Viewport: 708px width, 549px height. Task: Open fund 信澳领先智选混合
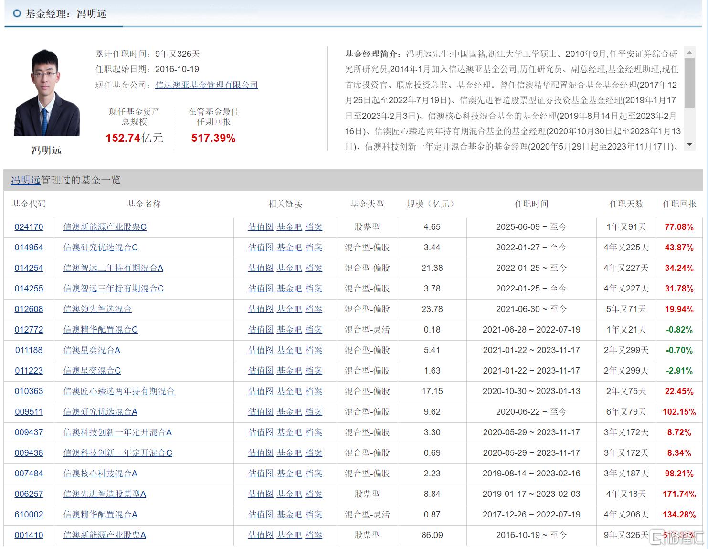(97, 309)
